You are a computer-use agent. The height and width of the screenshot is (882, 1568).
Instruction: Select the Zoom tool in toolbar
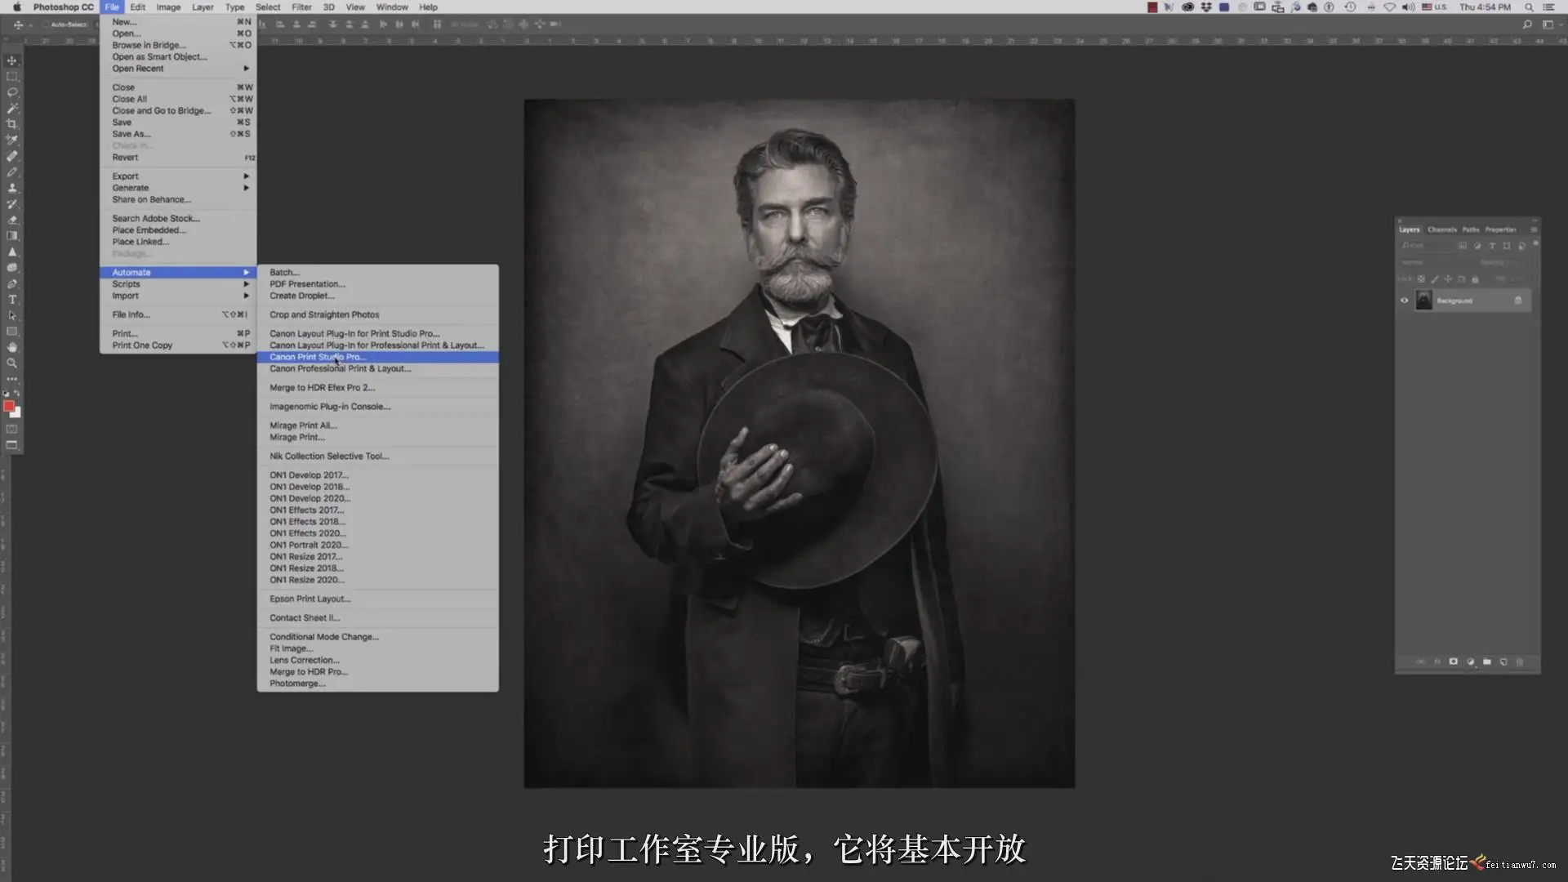click(11, 363)
